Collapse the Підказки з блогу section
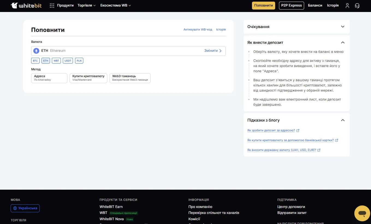371x224 pixels. 343,120
